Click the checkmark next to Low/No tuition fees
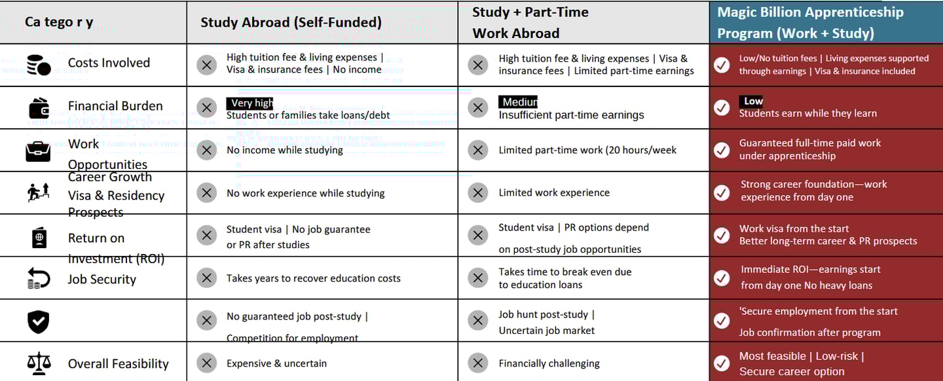Screen dimensions: 943x381 pos(722,65)
